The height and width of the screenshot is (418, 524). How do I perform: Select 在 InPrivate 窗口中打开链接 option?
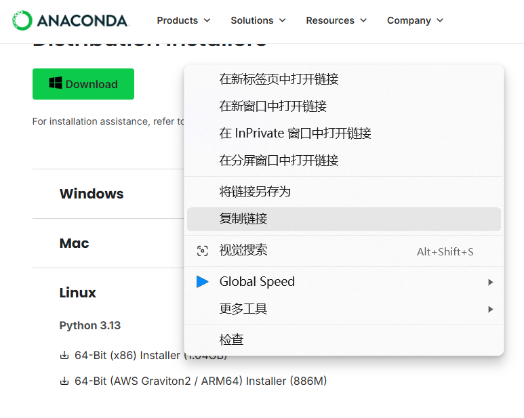(x=295, y=133)
